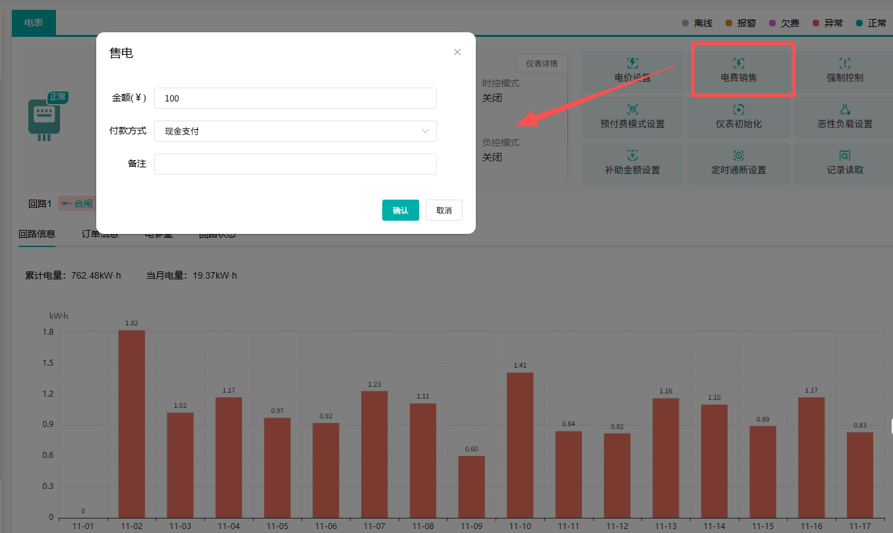
Task: Toggle the 合闸 switch for 回路1
Action: pos(77,204)
